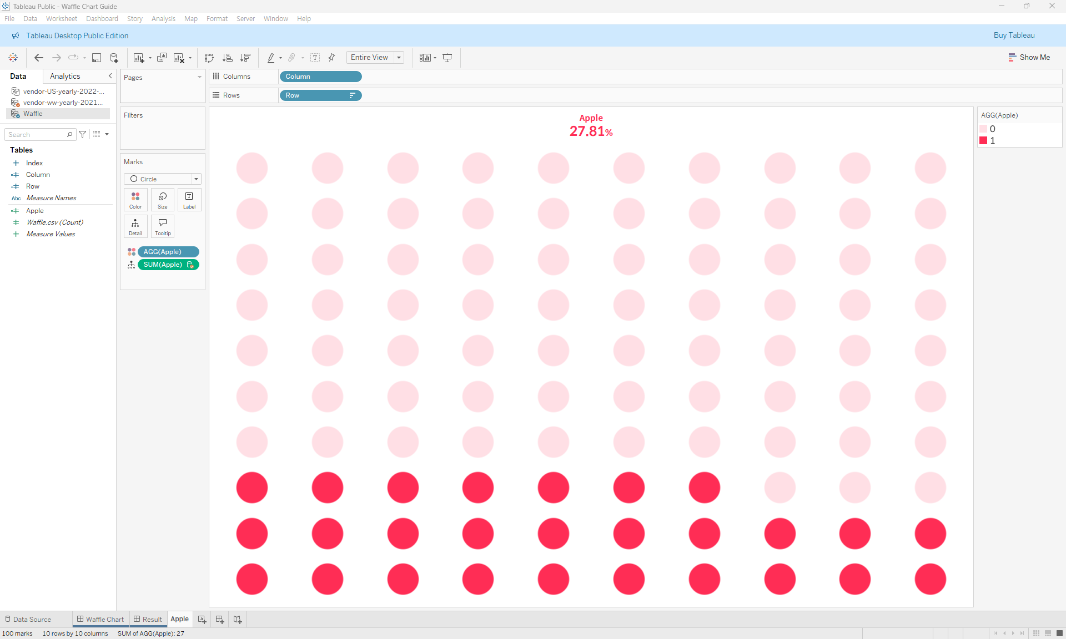Open the Color marks card
Screen dimensions: 1066x639
pos(135,200)
